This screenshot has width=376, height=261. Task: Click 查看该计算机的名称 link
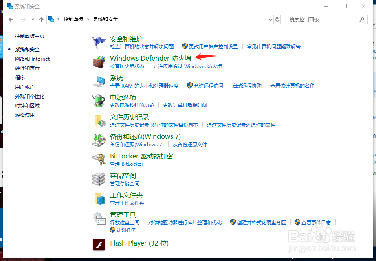(x=292, y=86)
